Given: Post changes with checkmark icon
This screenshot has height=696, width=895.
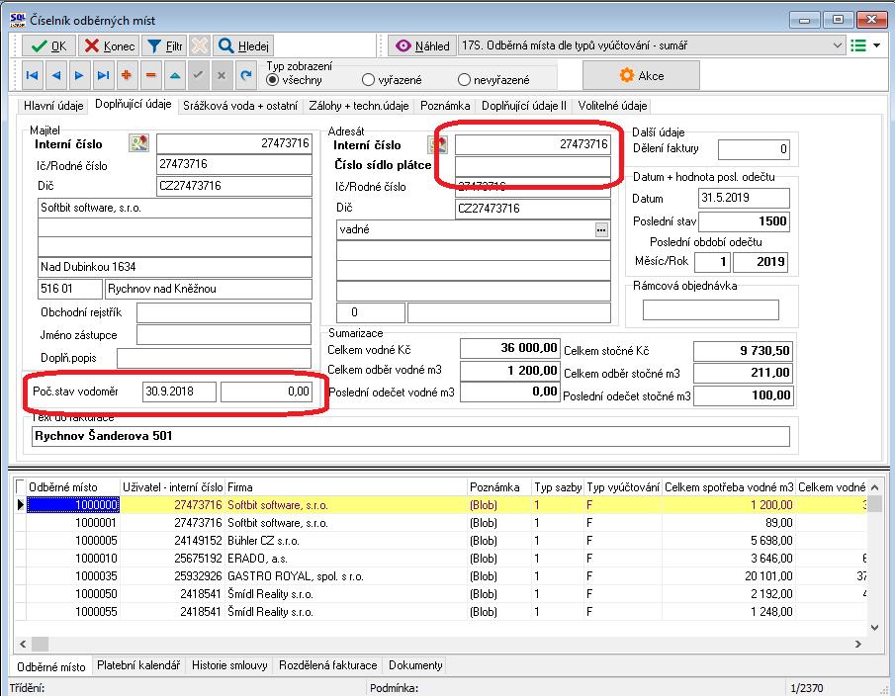Looking at the screenshot, I should (x=198, y=75).
